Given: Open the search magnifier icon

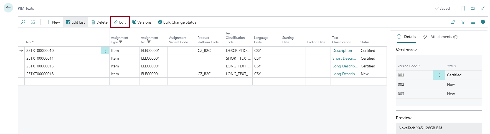Looking at the screenshot, I should (x=23, y=22).
